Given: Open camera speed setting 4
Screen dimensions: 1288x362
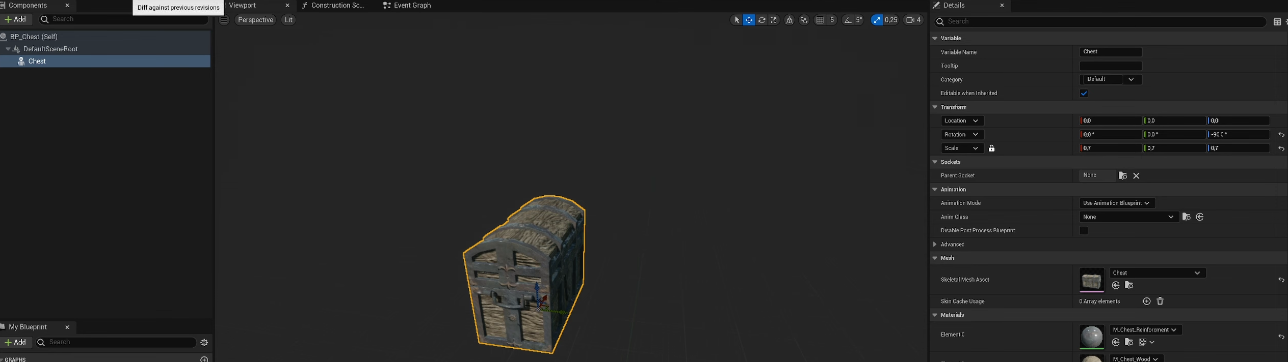Looking at the screenshot, I should [x=913, y=20].
